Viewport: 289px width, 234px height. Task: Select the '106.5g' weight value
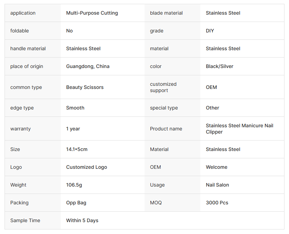[x=74, y=185]
